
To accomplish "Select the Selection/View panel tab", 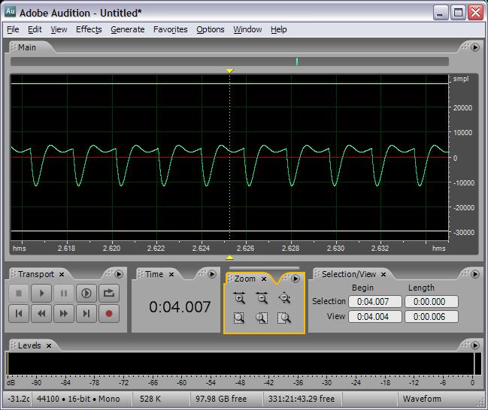I will (x=349, y=275).
